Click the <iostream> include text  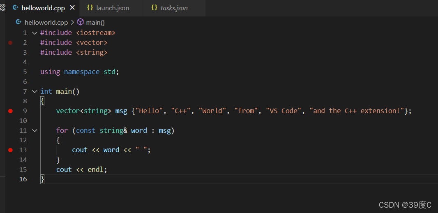[96, 33]
